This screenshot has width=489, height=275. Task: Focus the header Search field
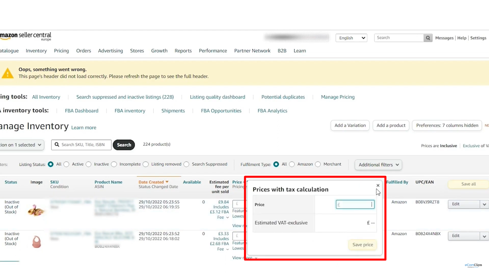(399, 38)
